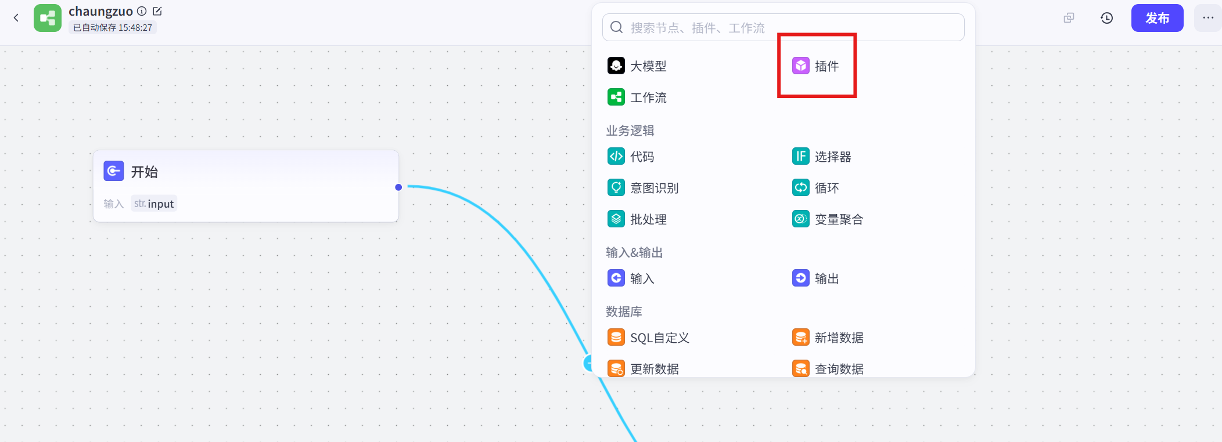Image resolution: width=1222 pixels, height=442 pixels.
Task: Add a 批处理 batch node
Action: click(637, 219)
